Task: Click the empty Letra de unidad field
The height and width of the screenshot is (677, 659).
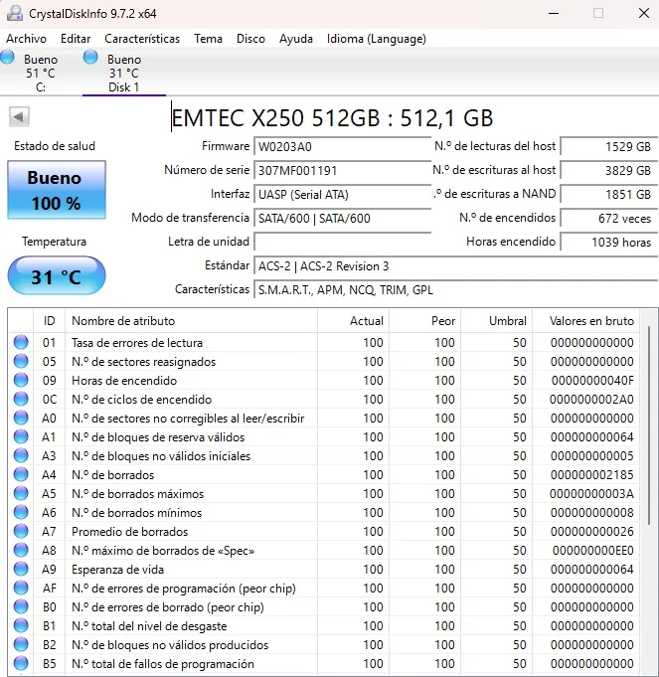Action: coord(342,242)
